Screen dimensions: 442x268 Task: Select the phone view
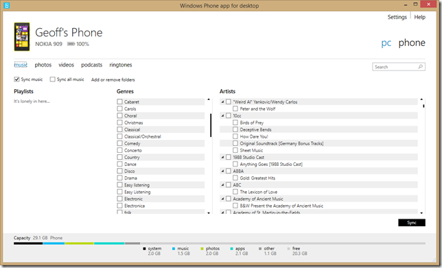[x=412, y=42]
